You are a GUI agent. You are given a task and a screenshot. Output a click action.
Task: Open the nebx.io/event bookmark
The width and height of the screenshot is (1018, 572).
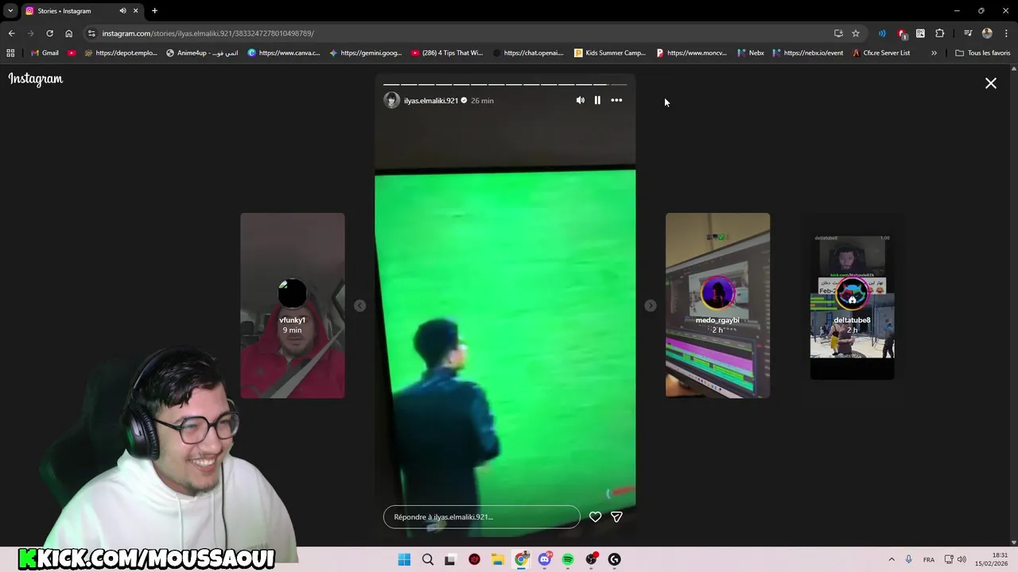click(x=808, y=53)
